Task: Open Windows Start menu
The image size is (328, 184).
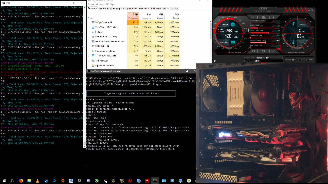Action: [4, 180]
